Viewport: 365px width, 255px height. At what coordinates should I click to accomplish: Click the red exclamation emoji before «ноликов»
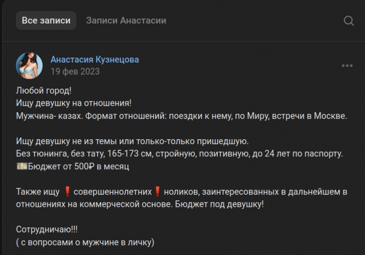(157, 192)
